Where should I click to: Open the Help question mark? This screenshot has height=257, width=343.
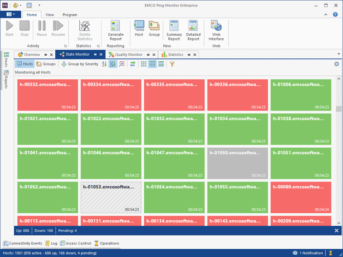335,14
